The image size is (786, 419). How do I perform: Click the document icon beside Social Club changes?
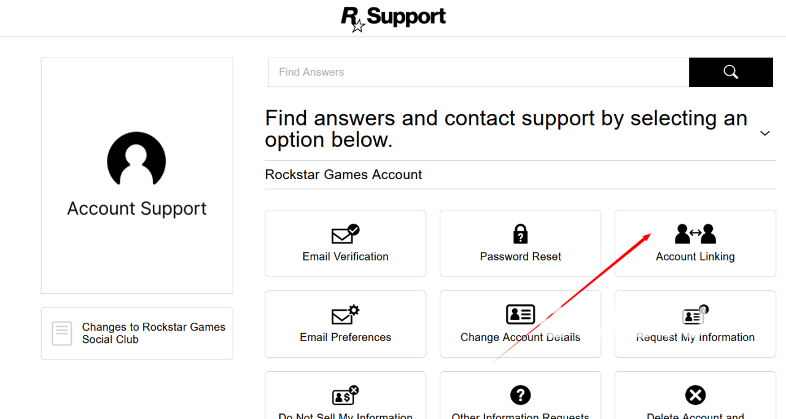pos(62,333)
